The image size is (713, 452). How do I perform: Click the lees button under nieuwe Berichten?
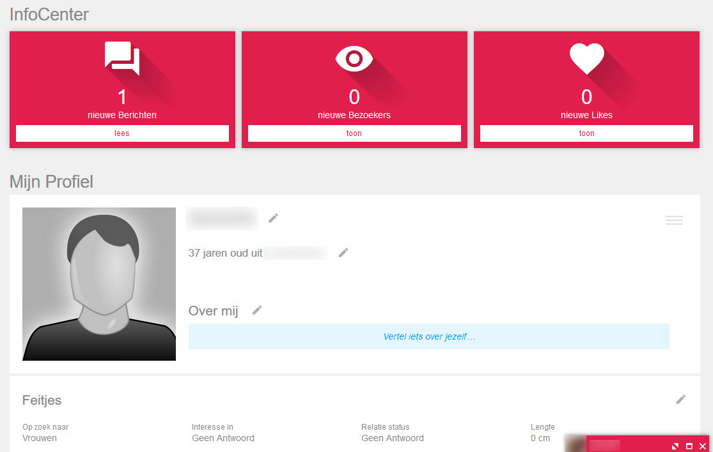point(121,133)
